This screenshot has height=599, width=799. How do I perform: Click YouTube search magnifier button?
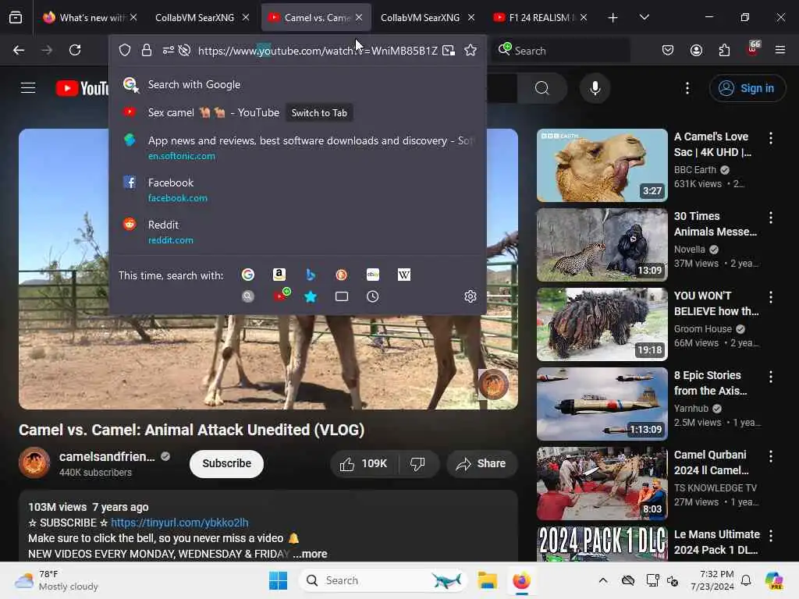coord(542,88)
